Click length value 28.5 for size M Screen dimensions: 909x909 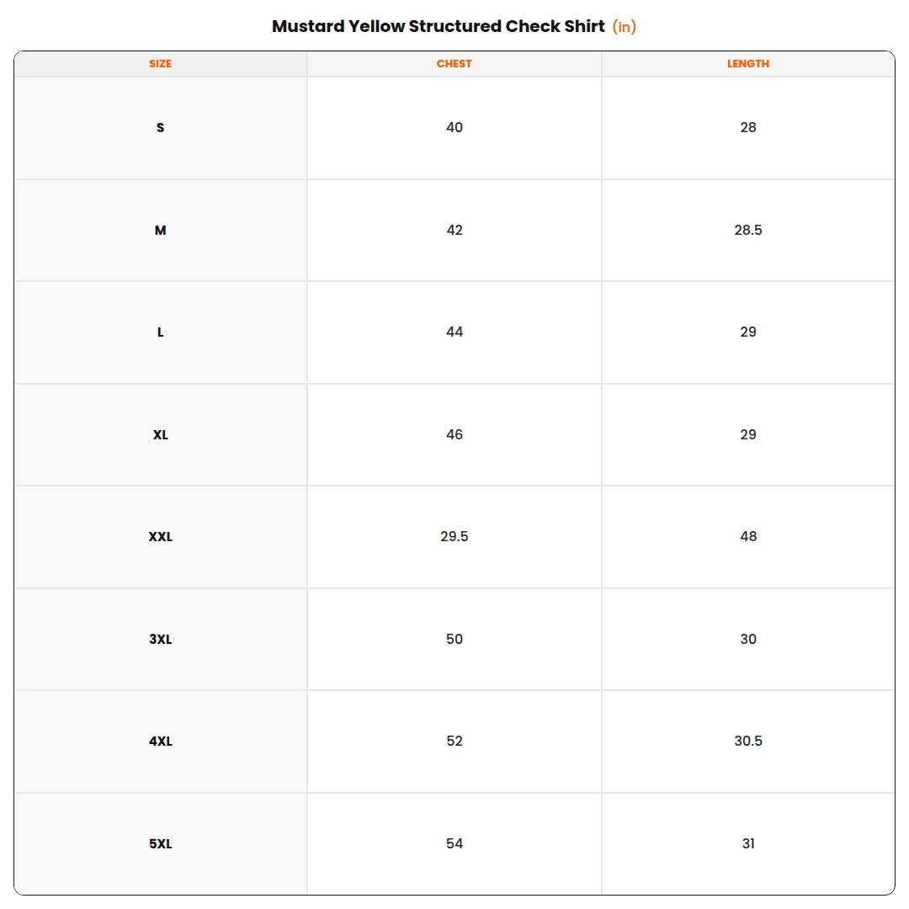click(x=748, y=230)
